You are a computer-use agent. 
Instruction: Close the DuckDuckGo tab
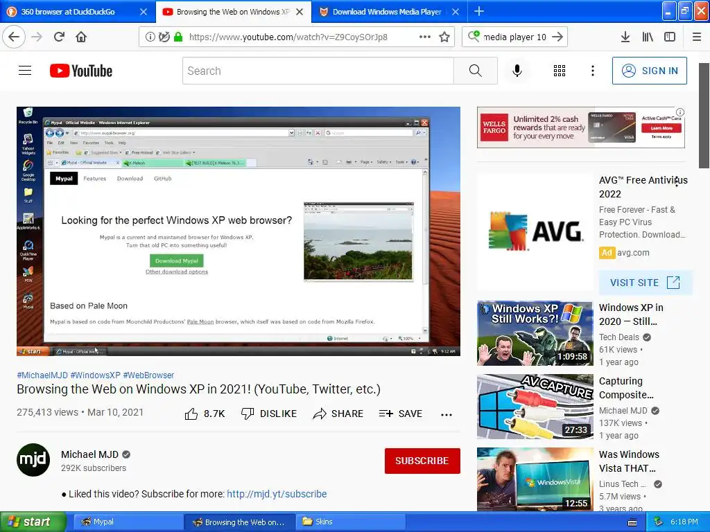143,12
